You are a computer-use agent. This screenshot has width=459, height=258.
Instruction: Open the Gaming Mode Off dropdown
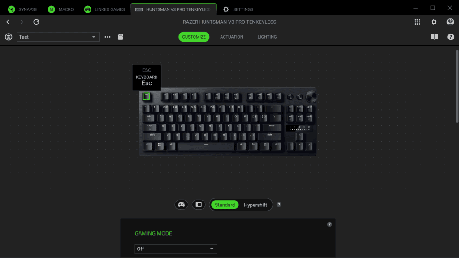click(x=176, y=249)
